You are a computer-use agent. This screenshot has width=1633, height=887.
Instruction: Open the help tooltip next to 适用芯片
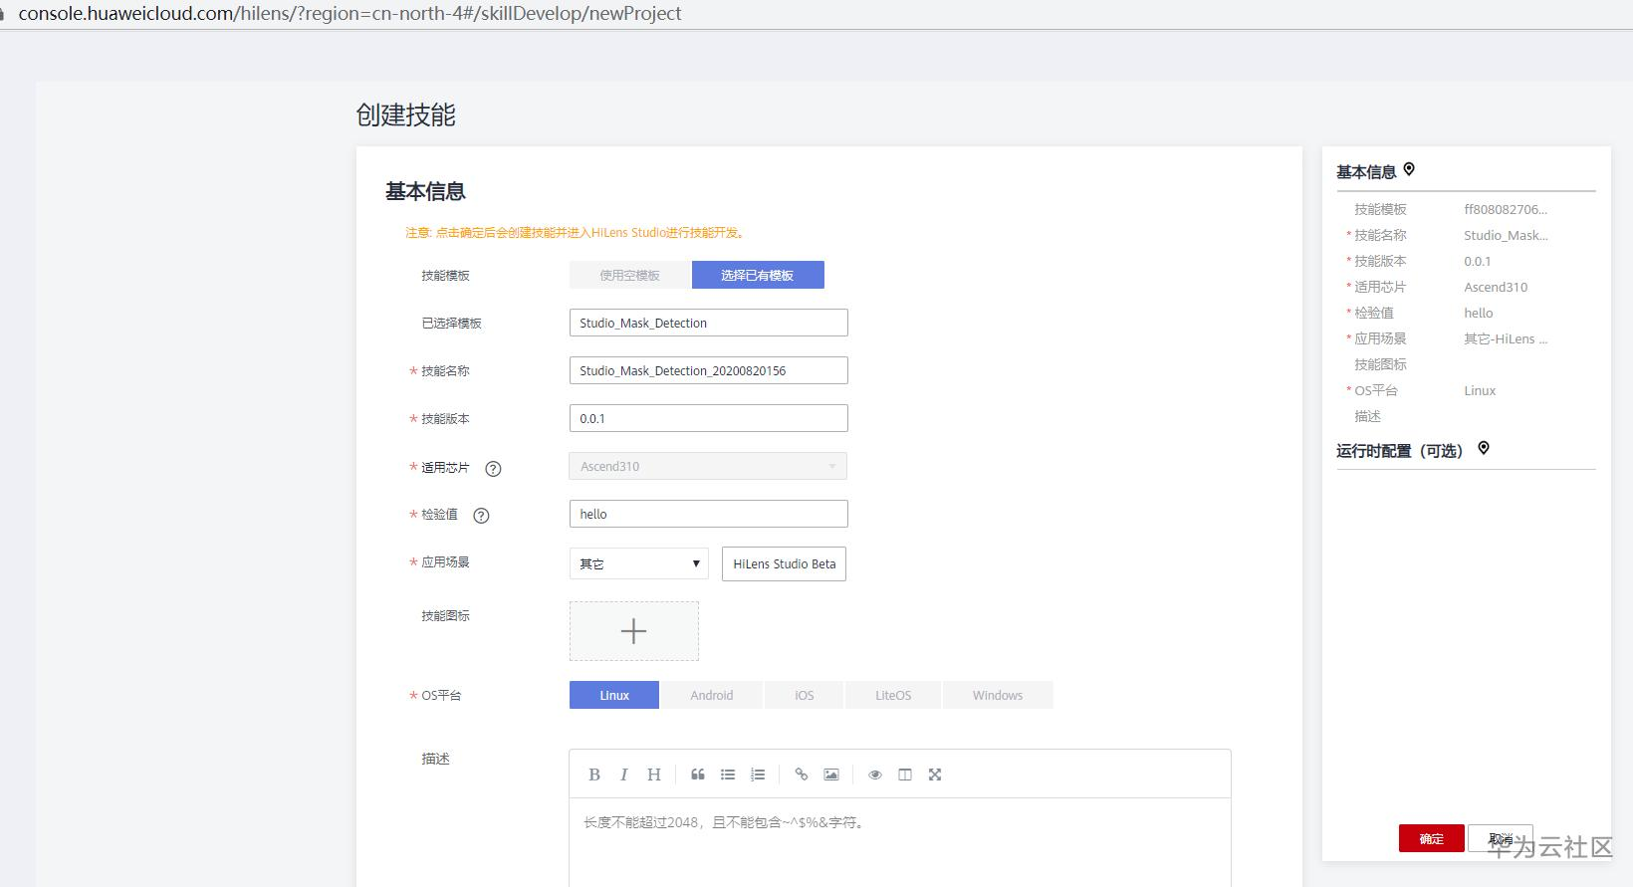coord(493,468)
